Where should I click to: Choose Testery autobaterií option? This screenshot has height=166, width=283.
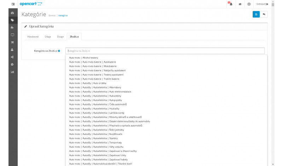point(166,75)
